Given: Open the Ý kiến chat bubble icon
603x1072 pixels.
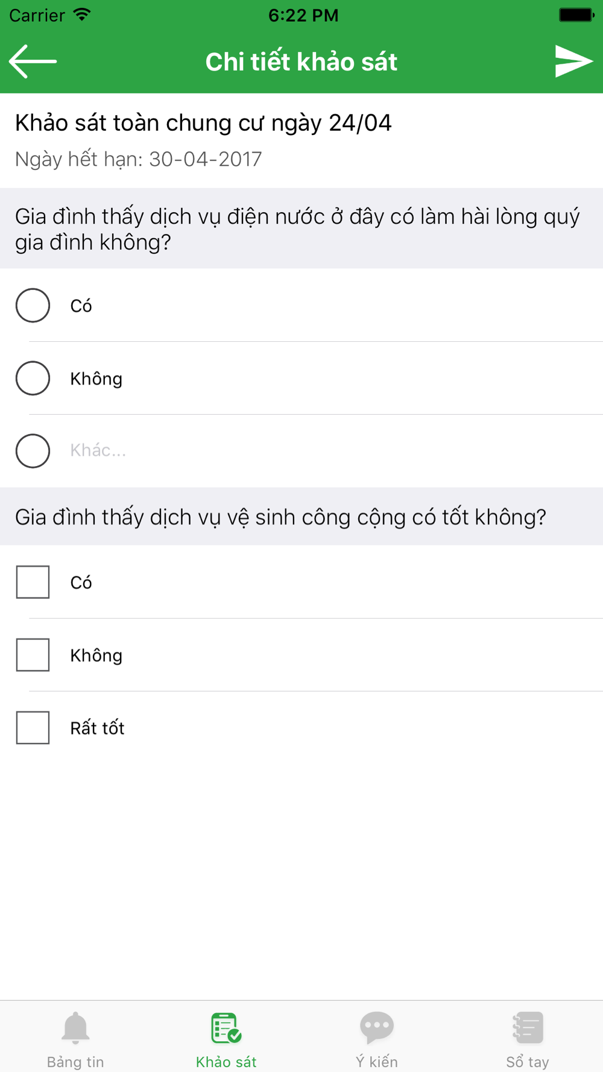Looking at the screenshot, I should [377, 1028].
